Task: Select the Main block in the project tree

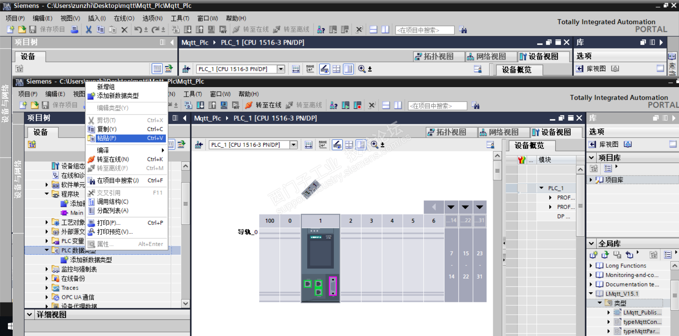Action: coord(77,213)
